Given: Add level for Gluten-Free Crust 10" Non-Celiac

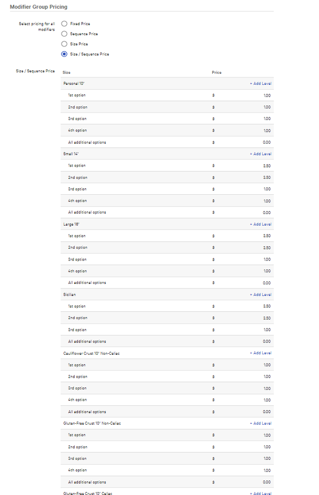Looking at the screenshot, I should coord(260,424).
